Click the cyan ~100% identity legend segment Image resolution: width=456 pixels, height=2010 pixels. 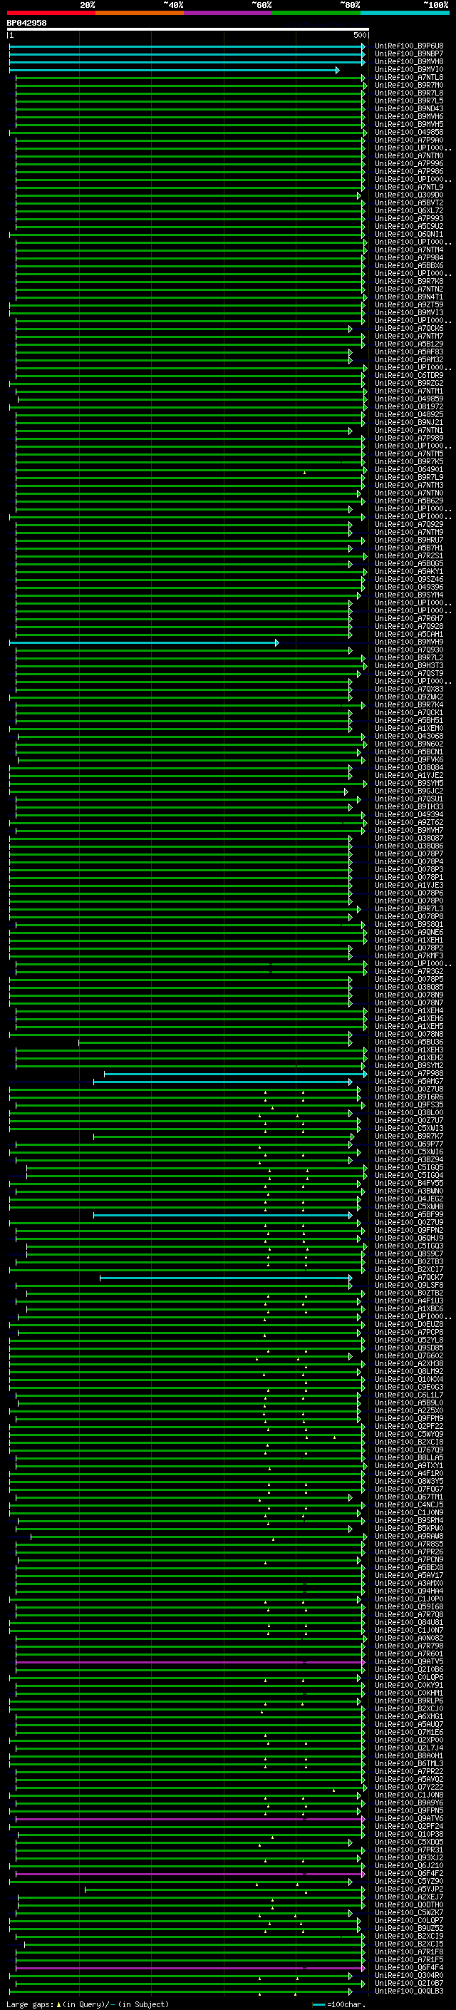[405, 13]
